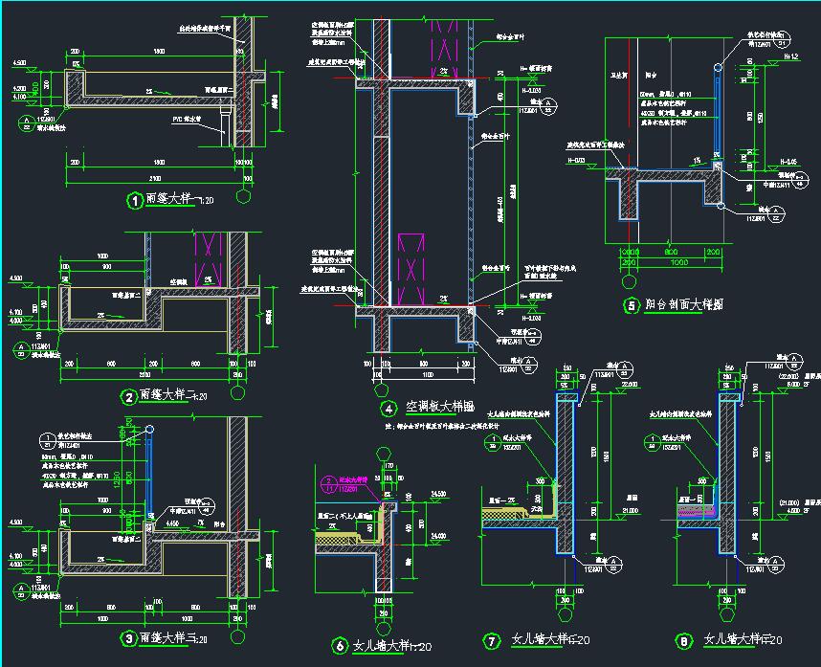Select the 34.500 elevation label in detail 6
The image size is (821, 667).
pos(437,494)
